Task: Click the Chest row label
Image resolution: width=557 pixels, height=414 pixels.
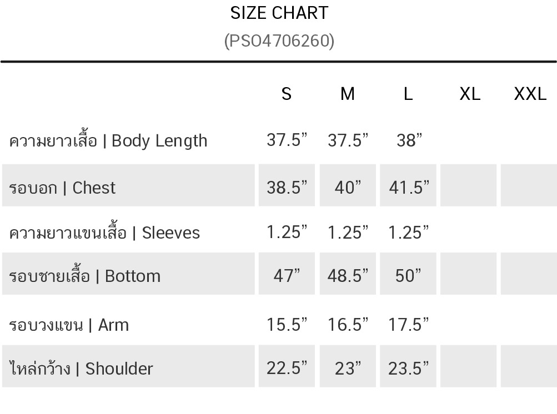Action: point(63,188)
